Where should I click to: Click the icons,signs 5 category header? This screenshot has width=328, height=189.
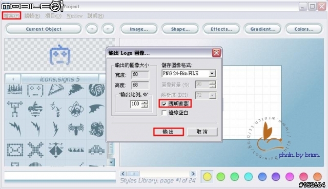[59, 79]
